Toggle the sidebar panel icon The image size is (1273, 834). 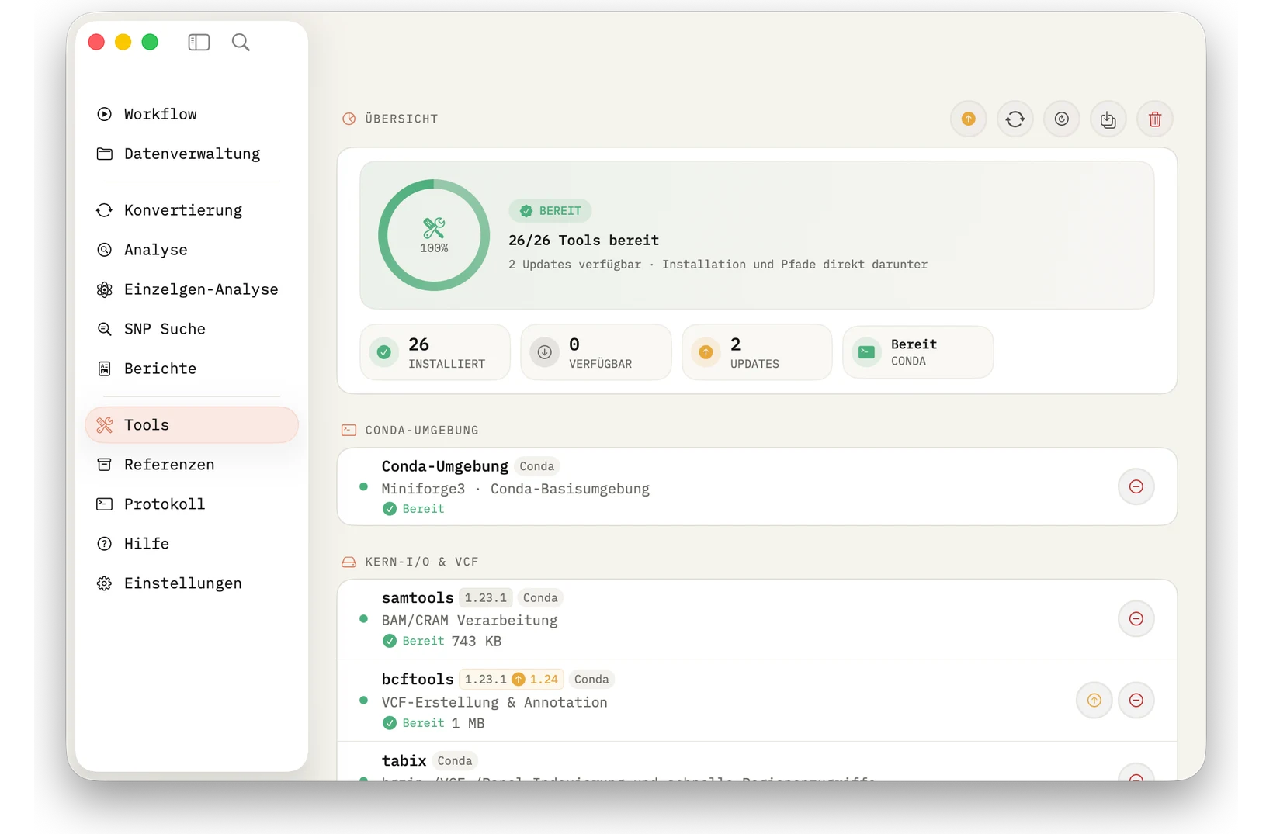[199, 42]
